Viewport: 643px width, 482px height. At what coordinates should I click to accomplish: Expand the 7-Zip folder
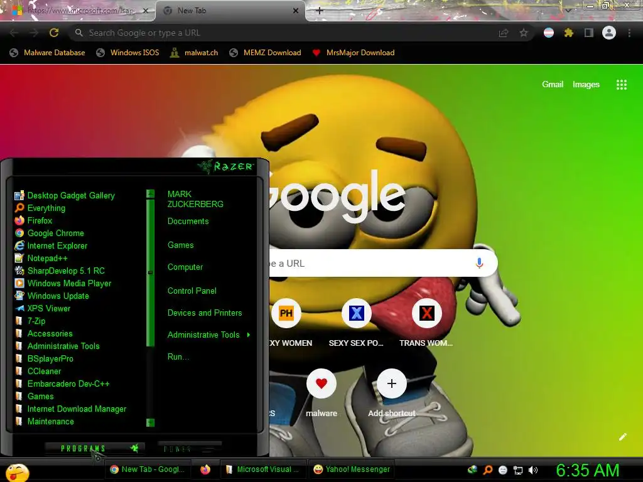[30, 321]
